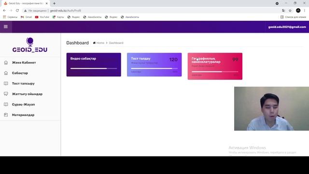Select Тест тапсыру in sidebar
The image size is (309, 174).
click(23, 84)
